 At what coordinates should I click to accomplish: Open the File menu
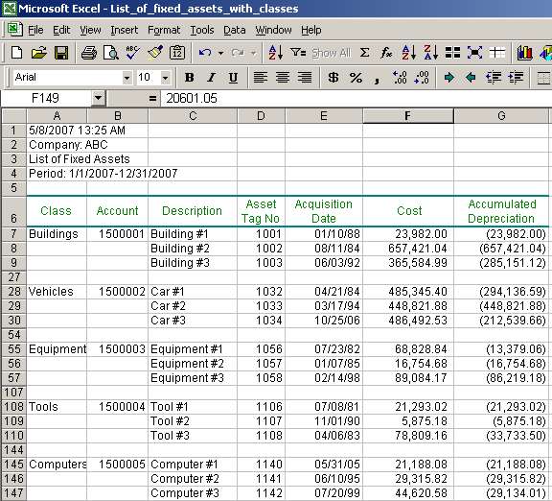(x=35, y=30)
